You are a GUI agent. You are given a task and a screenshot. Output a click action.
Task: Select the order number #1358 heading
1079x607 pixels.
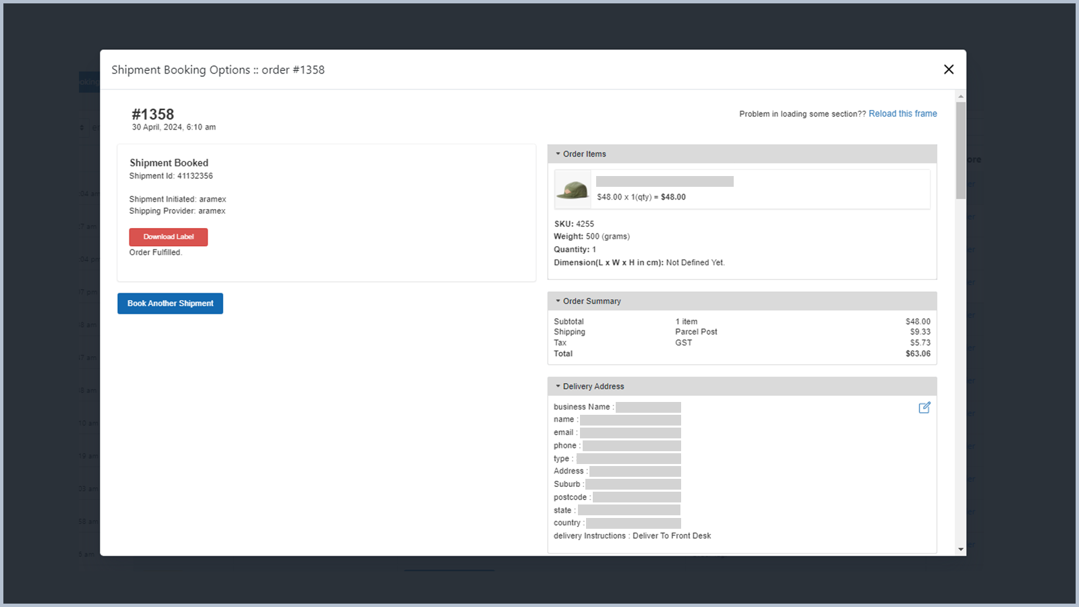(x=153, y=115)
